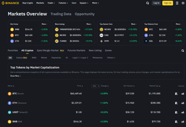This screenshot has width=186, height=127.
Task: Click ETH icon in Top Volume Coin
Action: (x=146, y=35)
